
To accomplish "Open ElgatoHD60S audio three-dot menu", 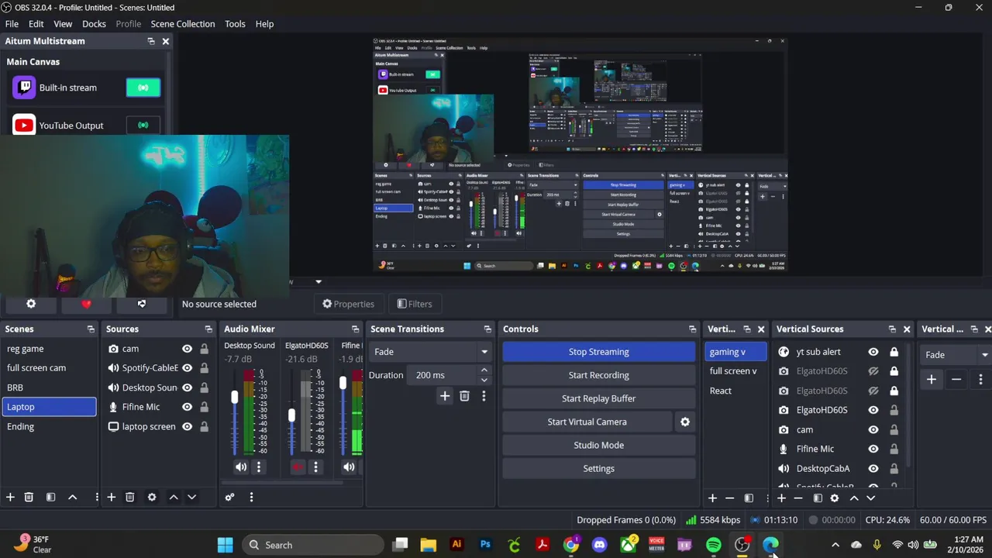I will pos(315,467).
